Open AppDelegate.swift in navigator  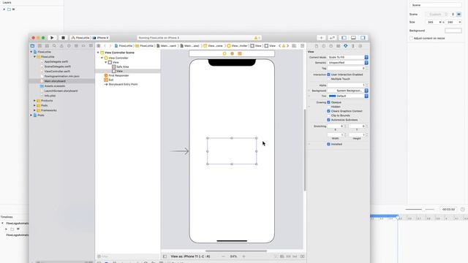56,61
